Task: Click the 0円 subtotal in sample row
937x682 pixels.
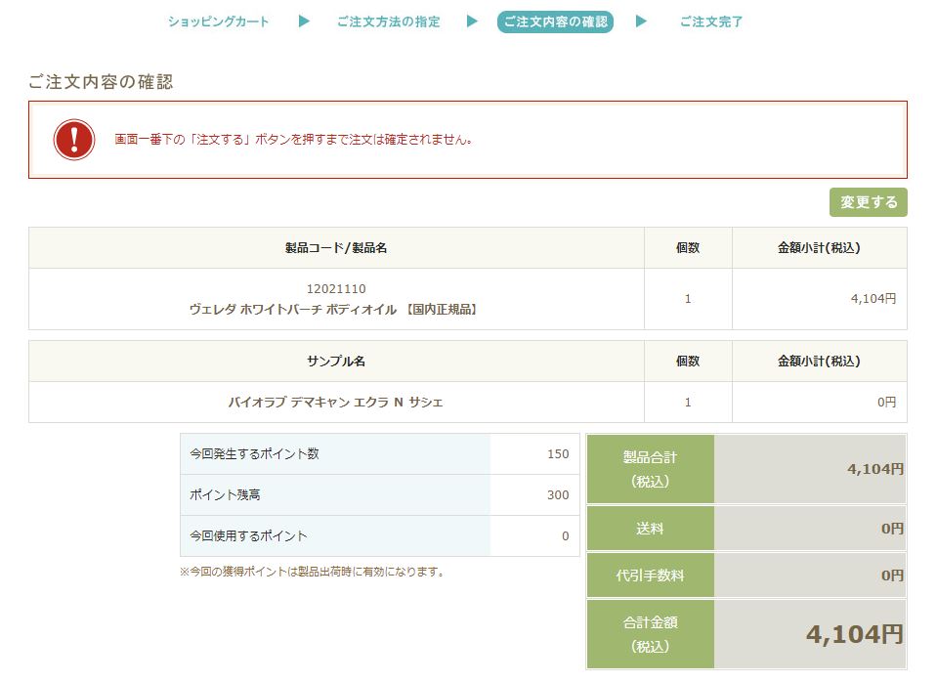Action: [x=887, y=403]
